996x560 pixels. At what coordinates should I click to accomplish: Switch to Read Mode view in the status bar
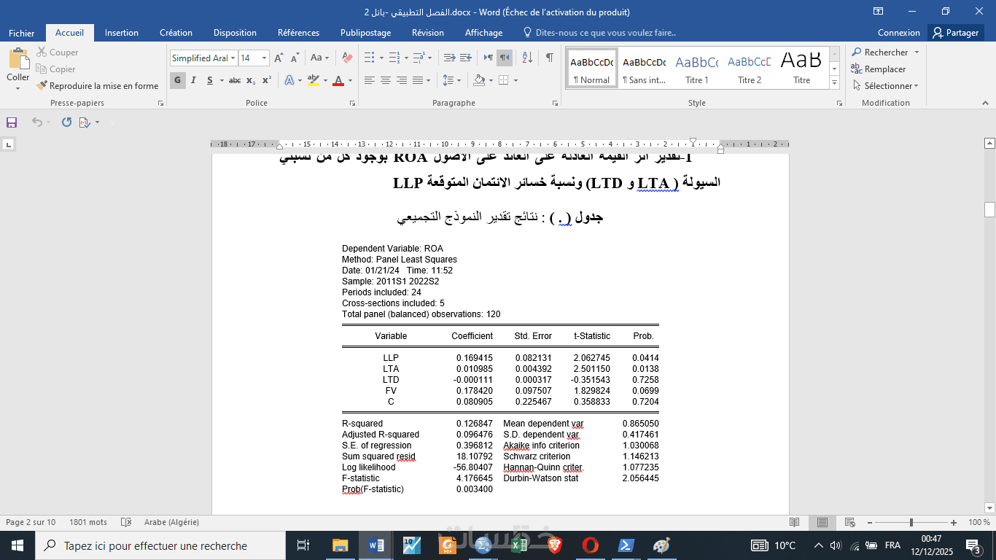point(795,522)
